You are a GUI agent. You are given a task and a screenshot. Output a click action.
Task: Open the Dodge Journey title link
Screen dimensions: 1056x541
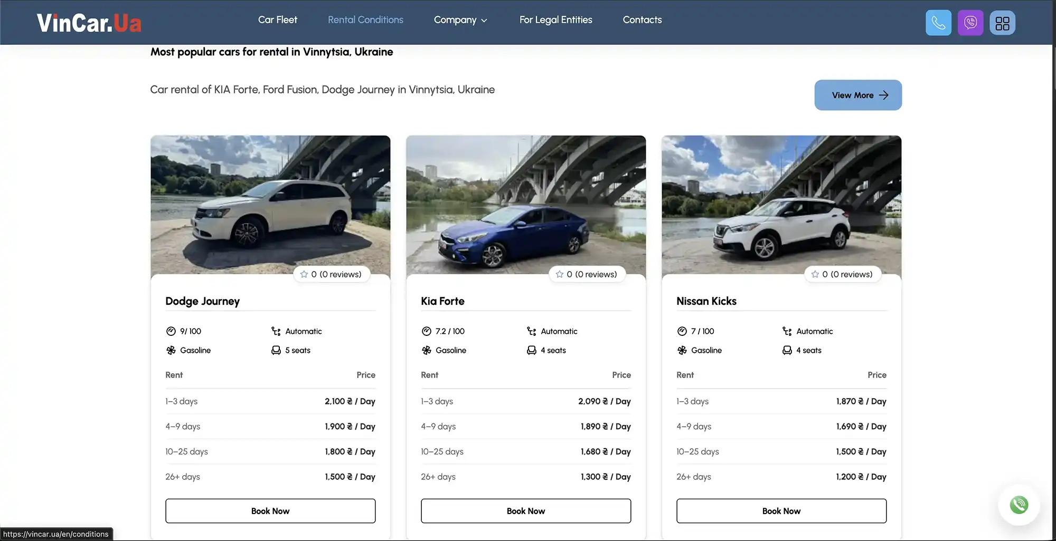[202, 301]
